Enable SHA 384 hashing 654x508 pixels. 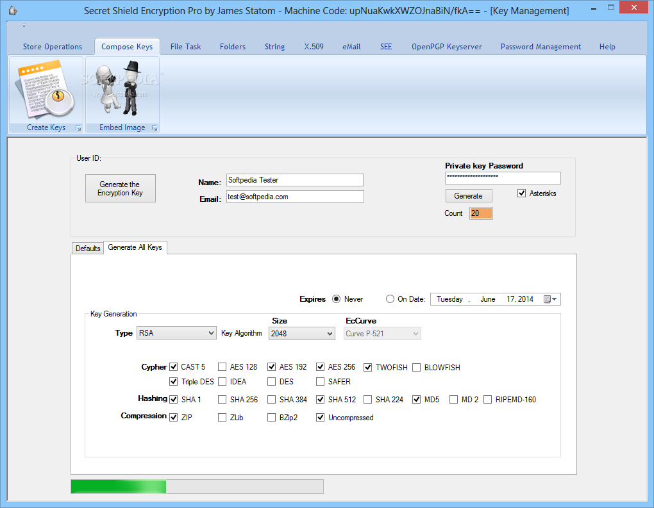tap(271, 400)
